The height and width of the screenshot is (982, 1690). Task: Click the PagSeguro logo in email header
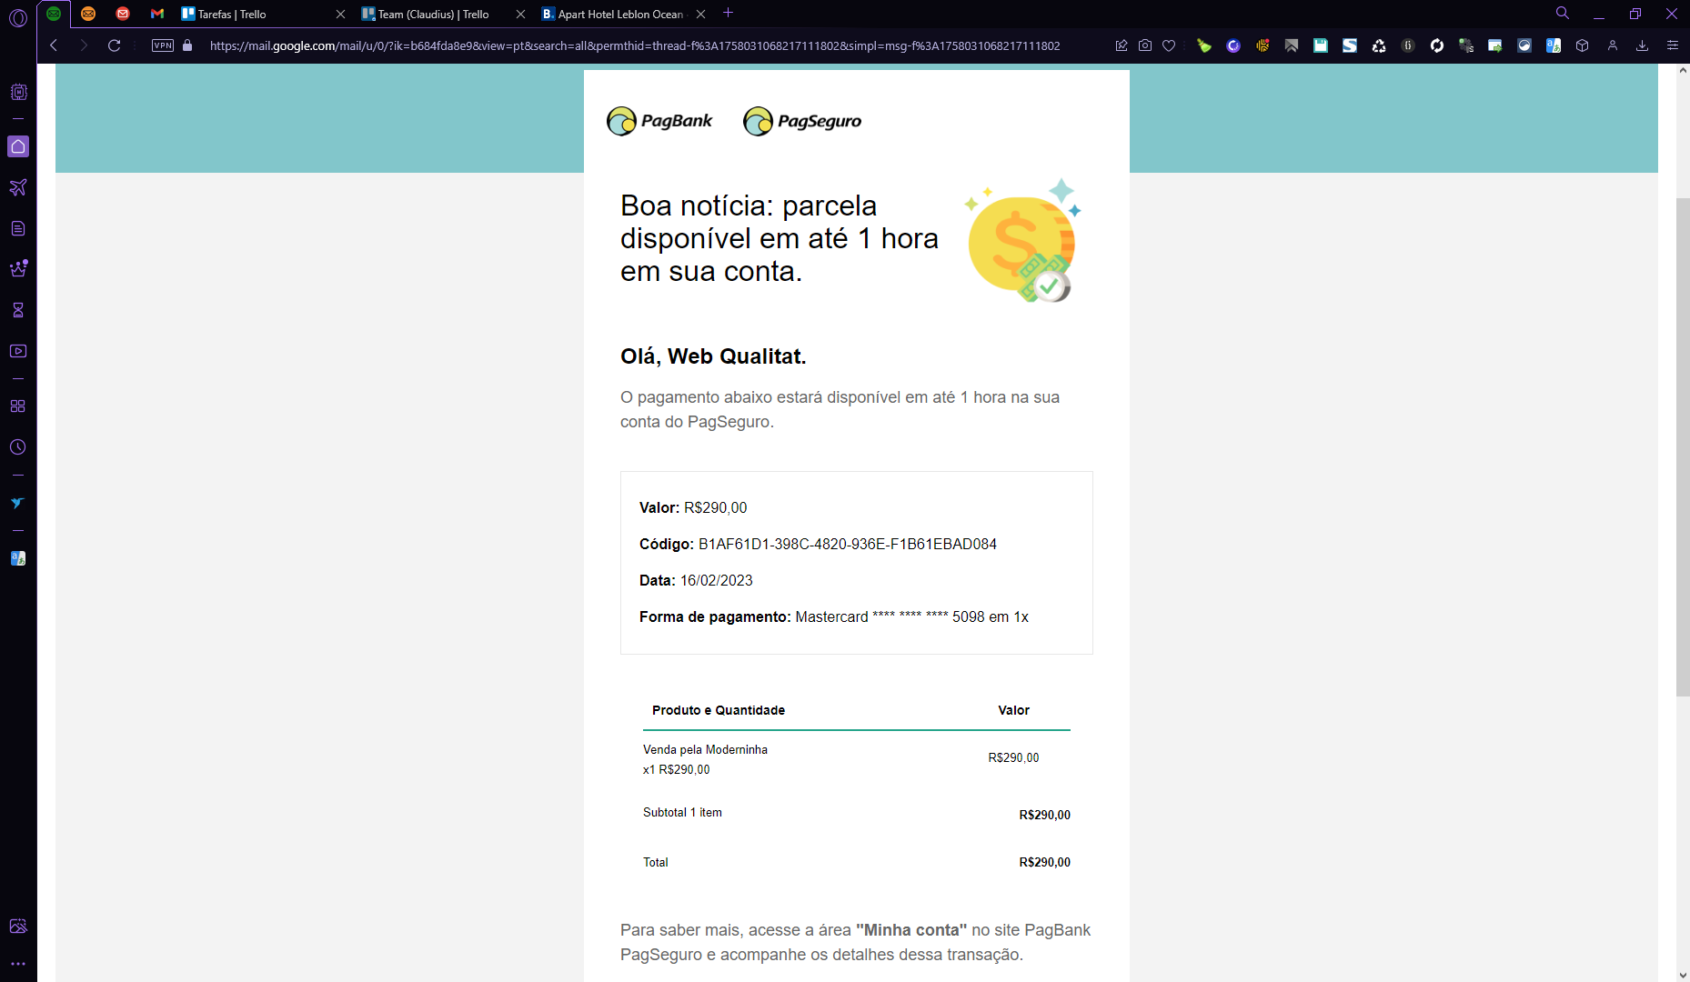click(802, 121)
